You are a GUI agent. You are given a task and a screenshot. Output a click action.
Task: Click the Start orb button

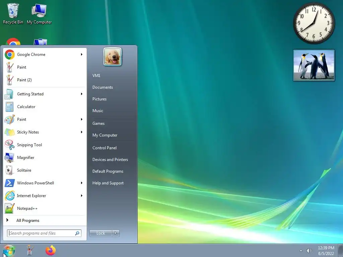[x=9, y=251]
